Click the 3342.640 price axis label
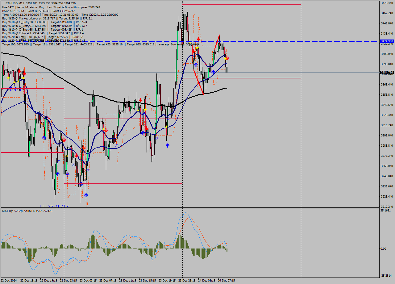The height and width of the screenshot is (284, 395). tap(387, 105)
